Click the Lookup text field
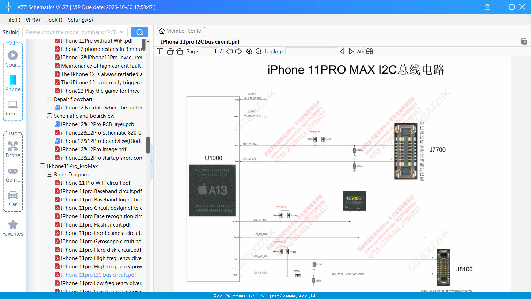The height and width of the screenshot is (299, 531). click(311, 52)
